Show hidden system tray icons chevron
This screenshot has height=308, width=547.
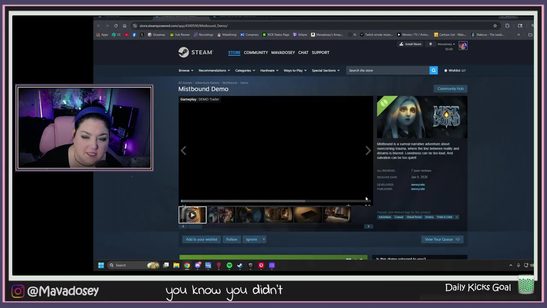(510, 265)
